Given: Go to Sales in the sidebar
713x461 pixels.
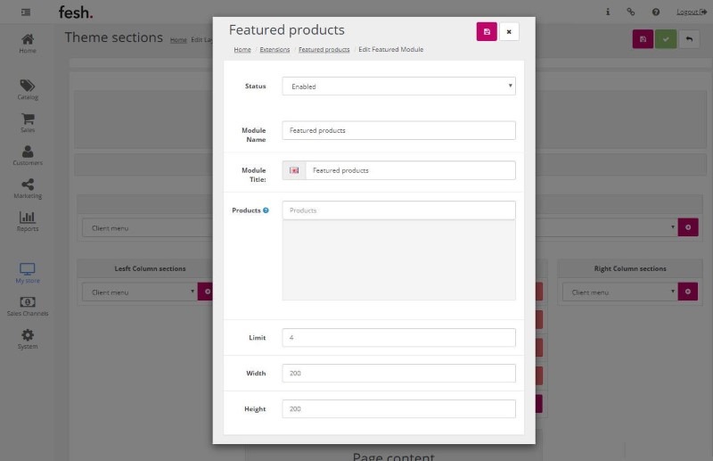Looking at the screenshot, I should pyautogui.click(x=28, y=122).
